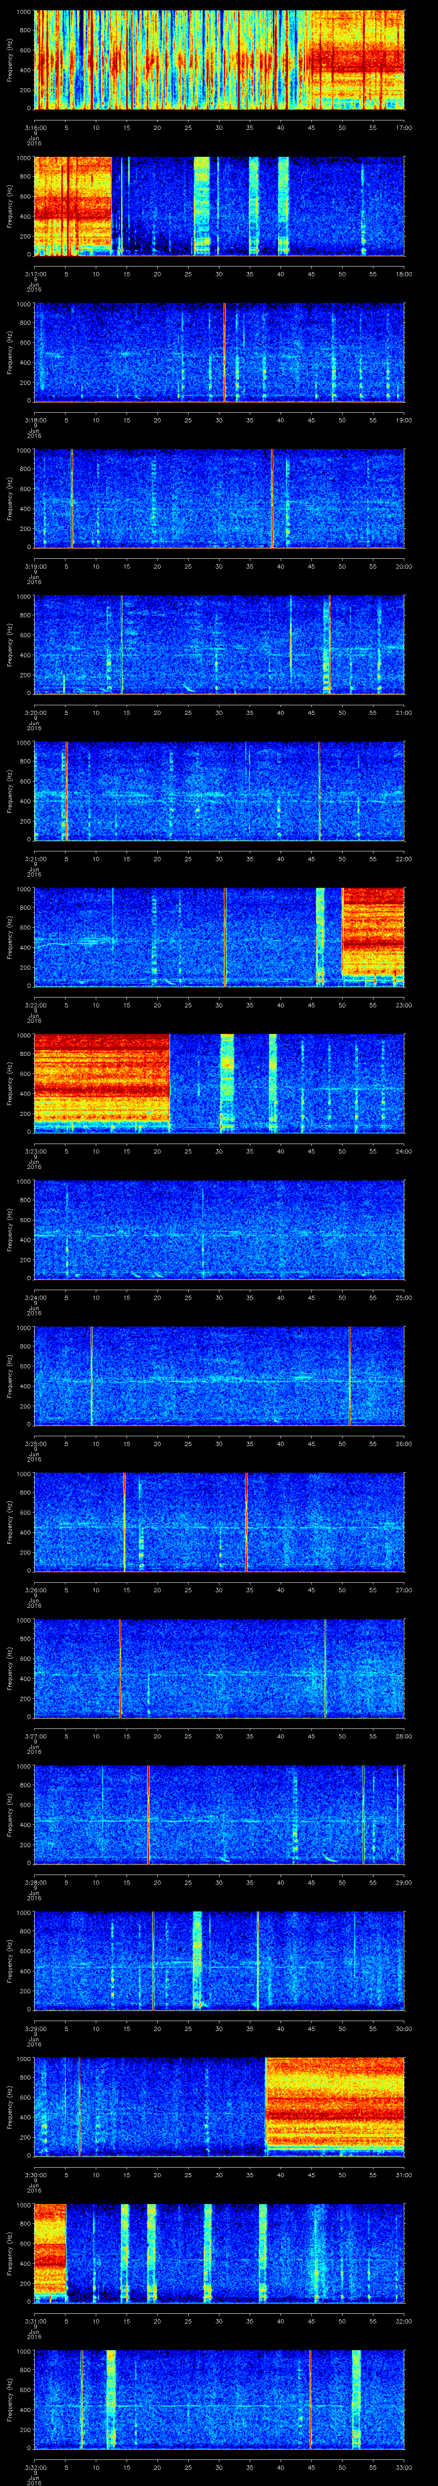Click the 3:32:00 start time label
Viewport: 438px width, 2486px height.
[x=35, y=2467]
